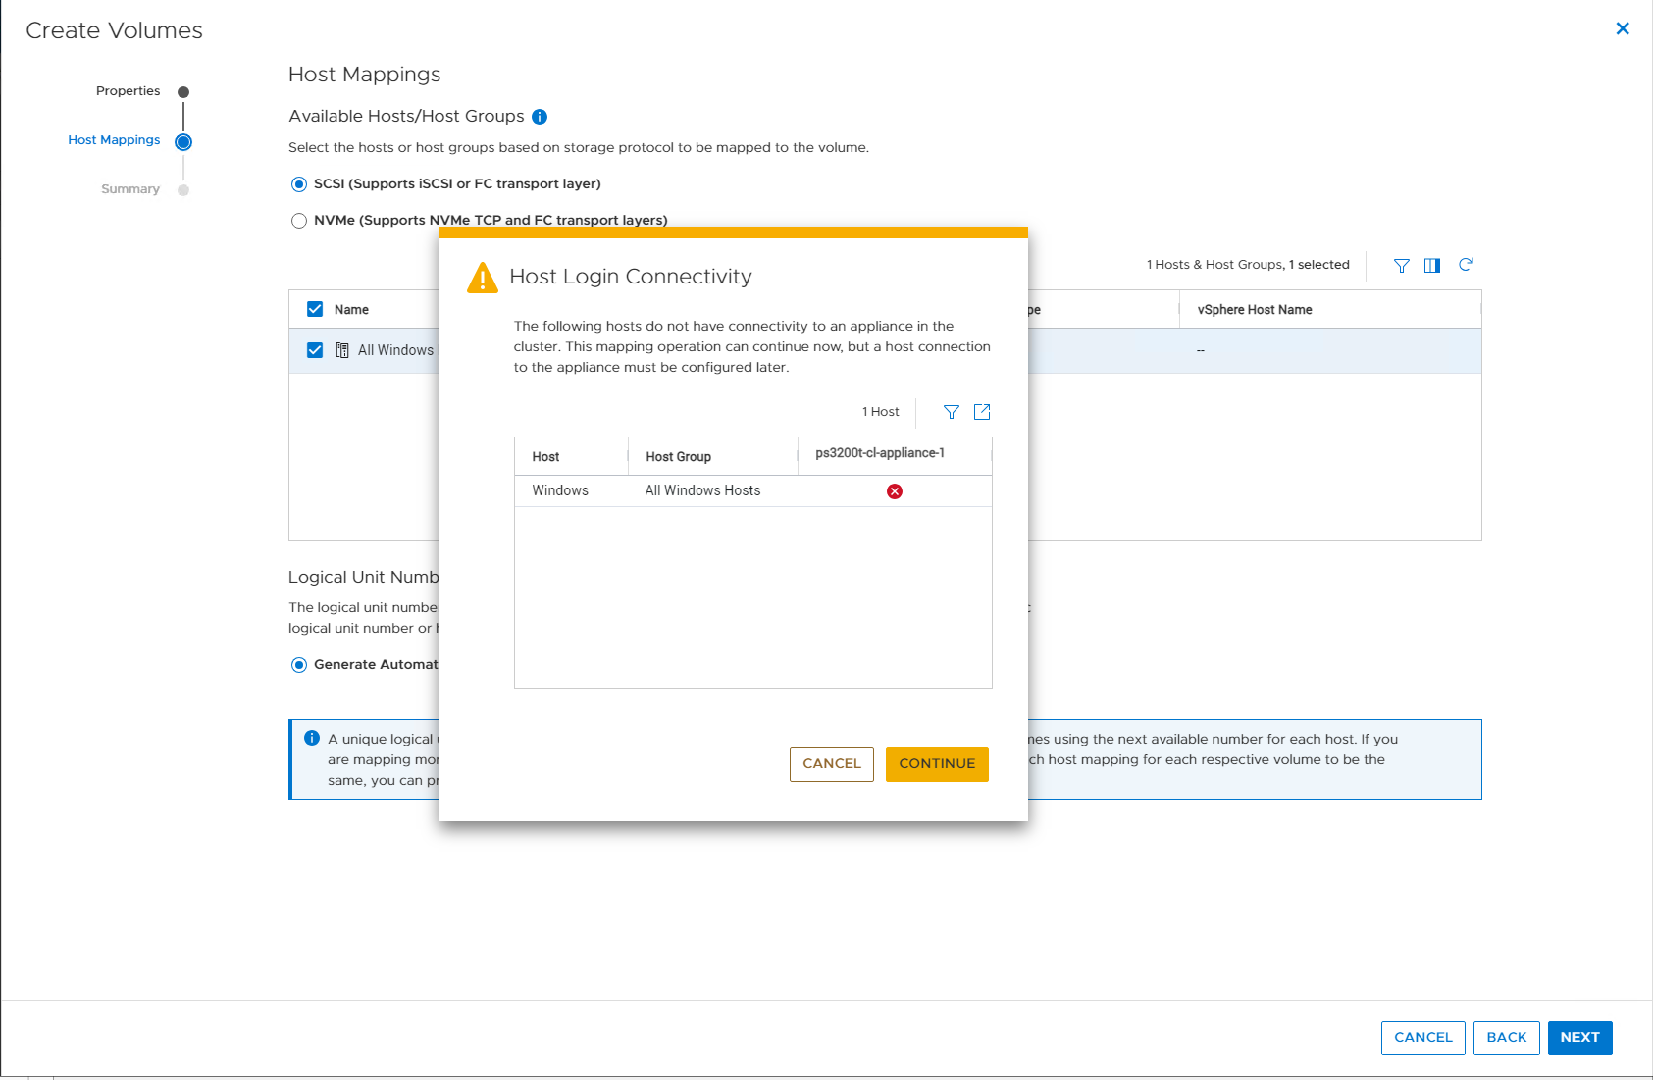Viewport: 1653px width, 1080px height.
Task: Click the warning triangle icon in dialog
Action: point(483,278)
